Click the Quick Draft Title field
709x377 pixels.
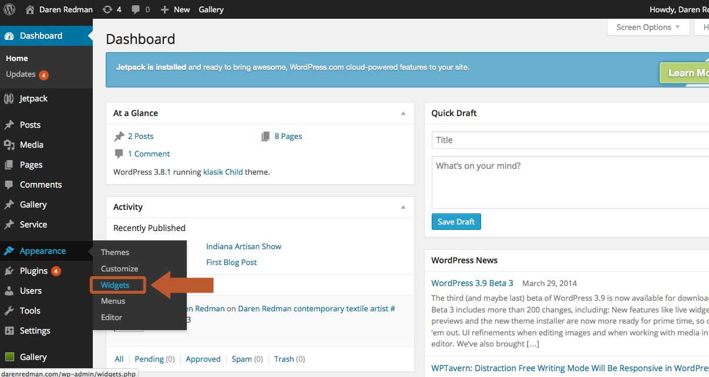click(x=570, y=140)
